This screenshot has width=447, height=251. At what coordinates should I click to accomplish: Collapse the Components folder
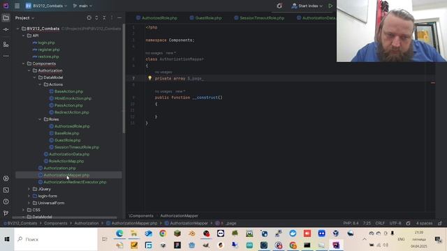tap(23, 63)
